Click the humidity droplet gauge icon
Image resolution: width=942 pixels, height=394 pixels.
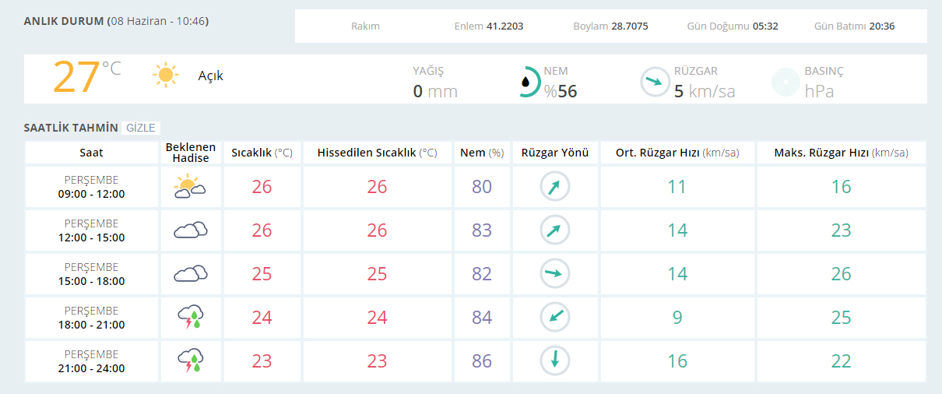coord(529,81)
